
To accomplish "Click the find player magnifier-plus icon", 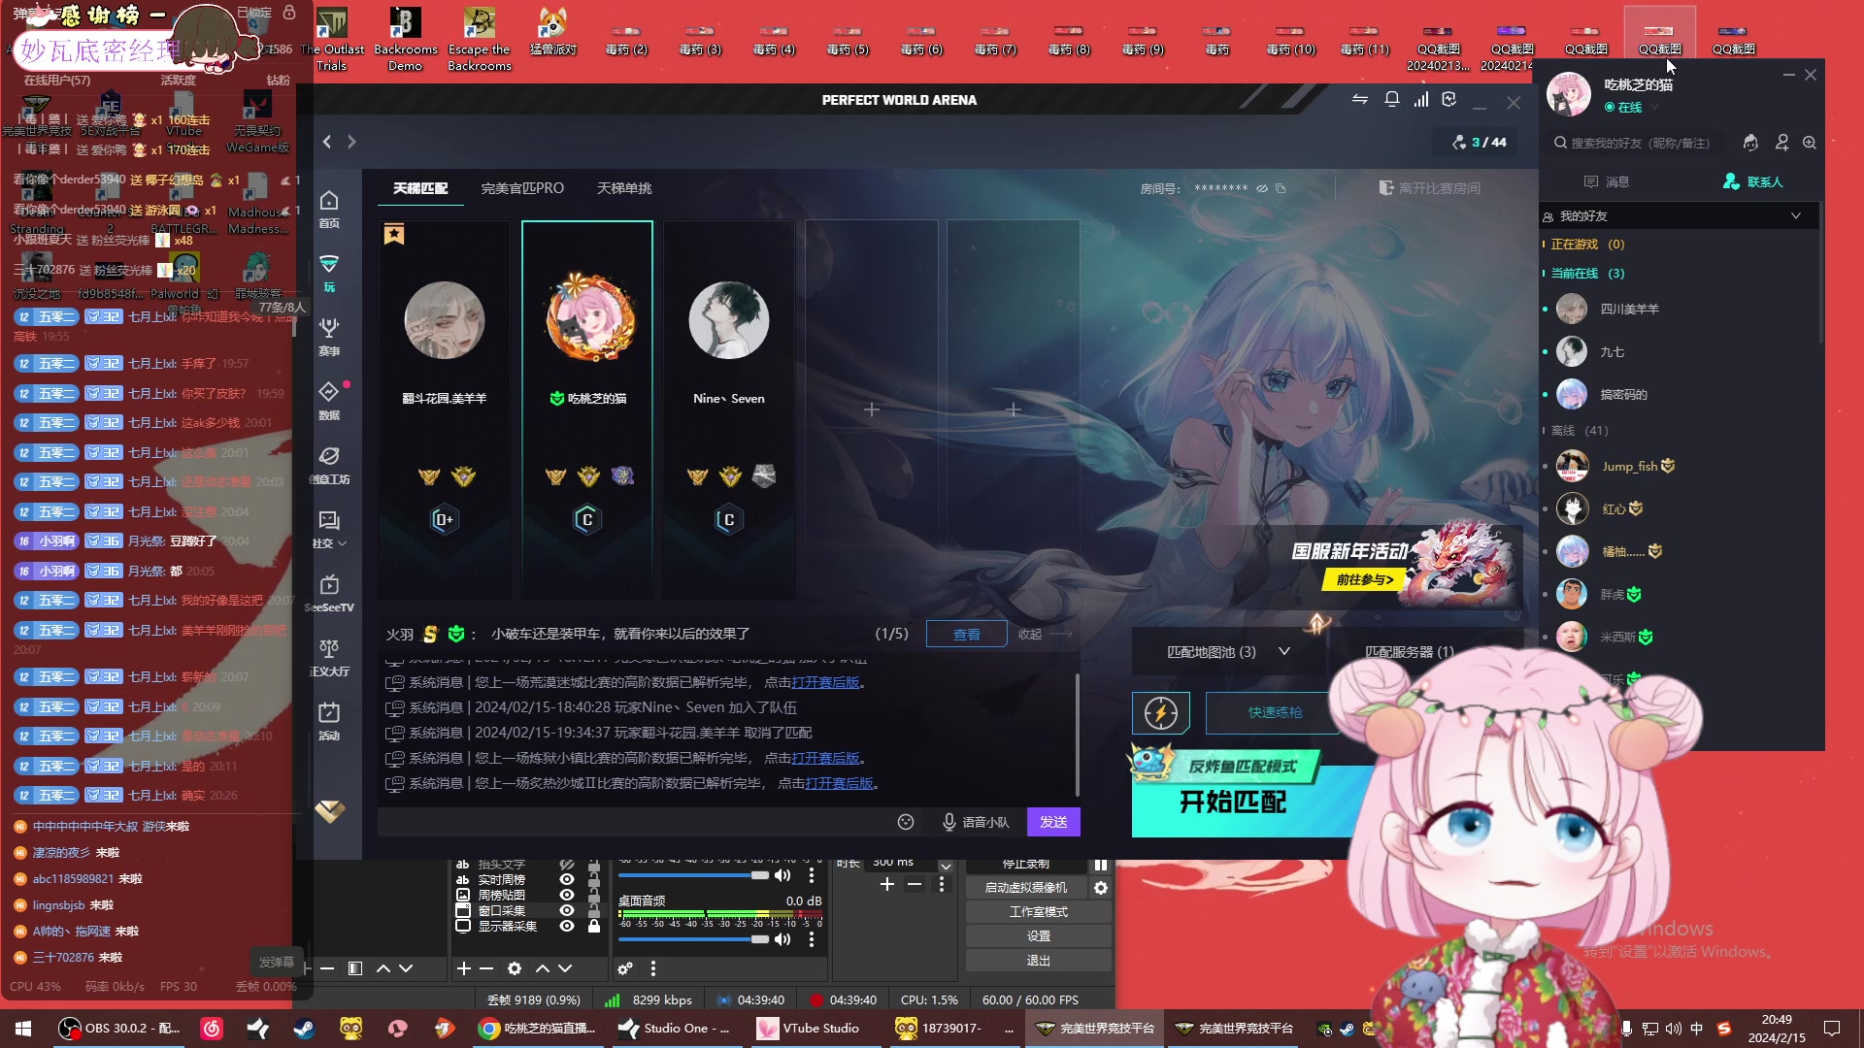I will coord(1810,143).
